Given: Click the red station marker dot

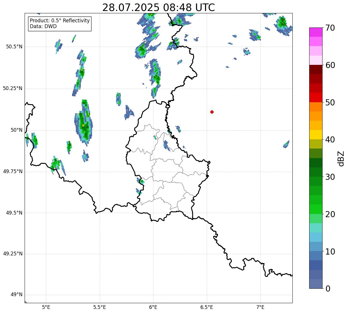Looking at the screenshot, I should click(212, 112).
